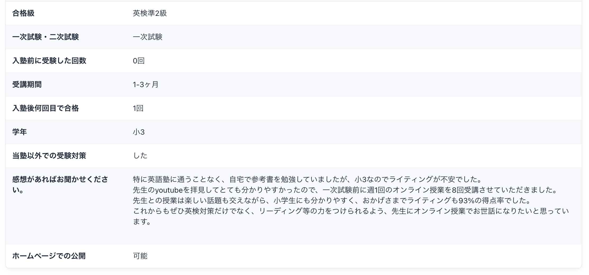Click the comment's final line ます。
589x275 pixels.
[142, 222]
